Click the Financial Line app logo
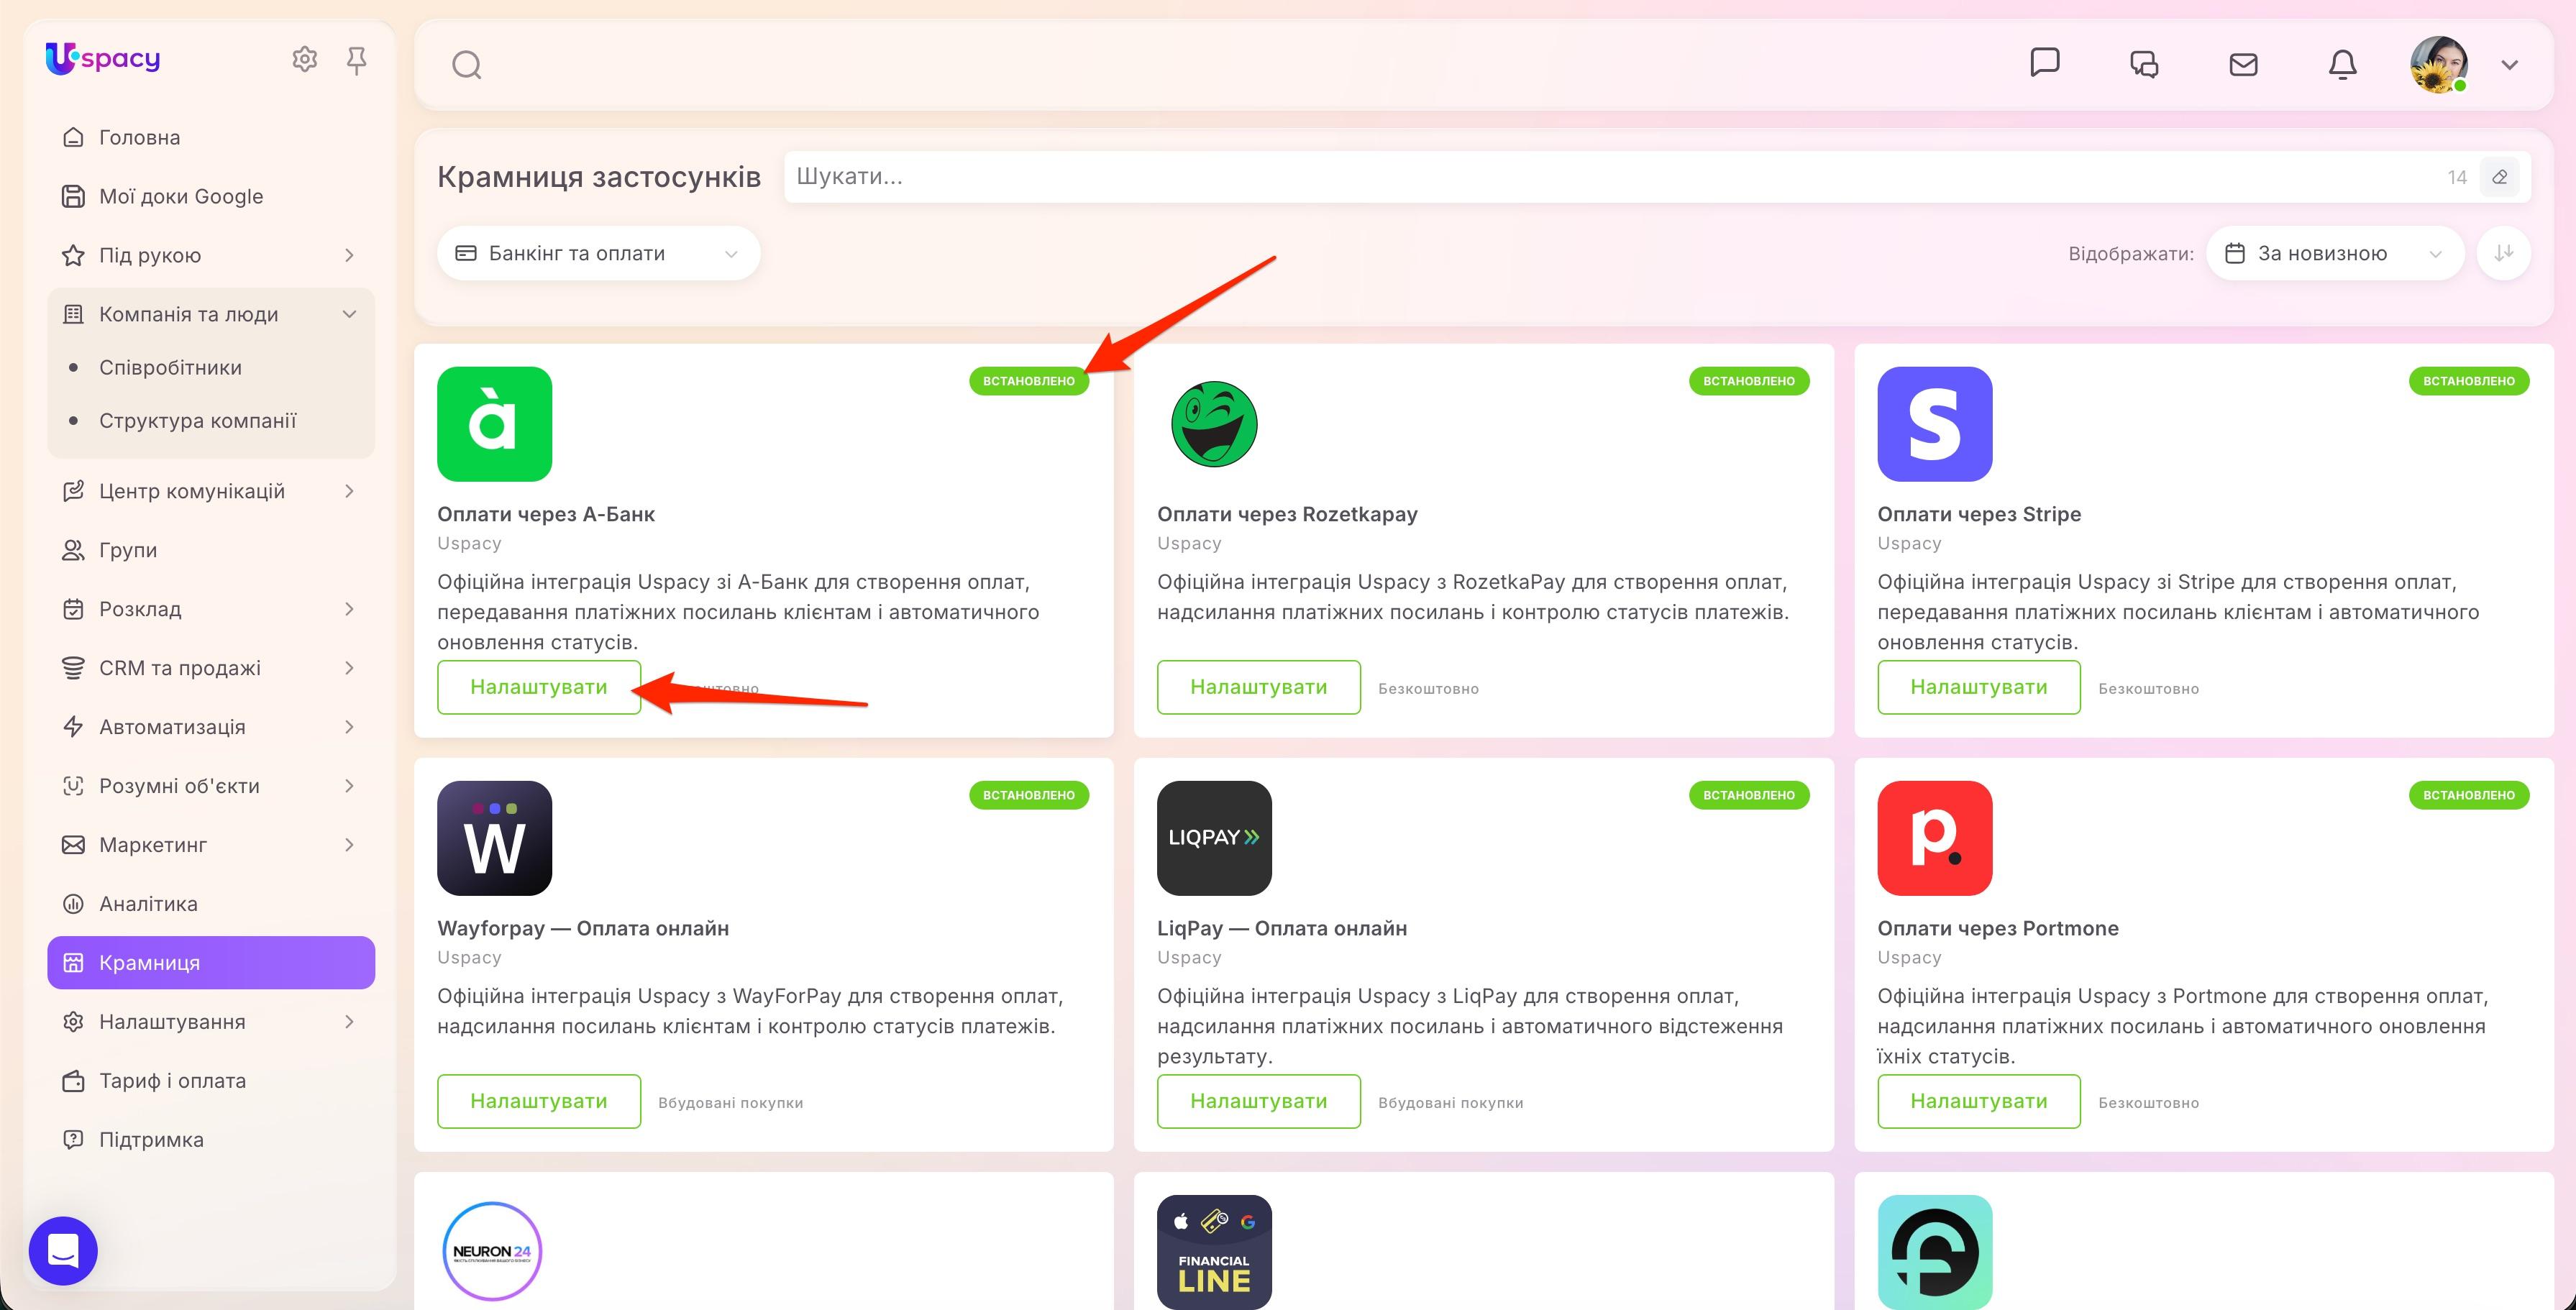2576x1310 pixels. pyautogui.click(x=1214, y=1252)
